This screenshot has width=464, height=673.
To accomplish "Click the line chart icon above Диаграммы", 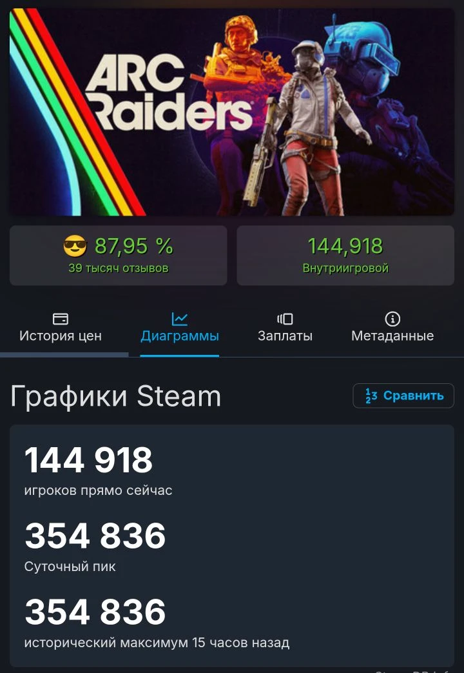I will coord(179,319).
